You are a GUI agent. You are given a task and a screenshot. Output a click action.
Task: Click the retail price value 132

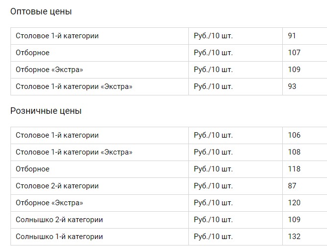click(x=294, y=237)
